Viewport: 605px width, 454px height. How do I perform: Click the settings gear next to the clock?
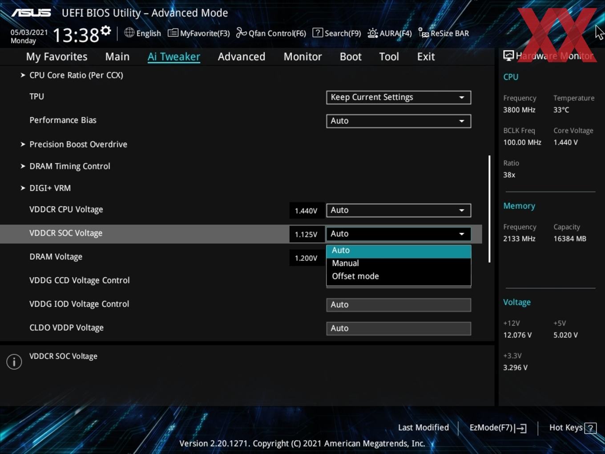click(x=105, y=31)
